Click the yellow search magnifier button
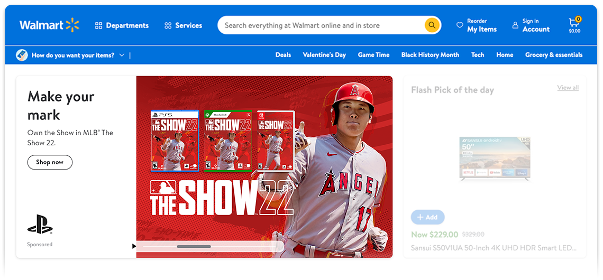This screenshot has height=280, width=603. (432, 25)
